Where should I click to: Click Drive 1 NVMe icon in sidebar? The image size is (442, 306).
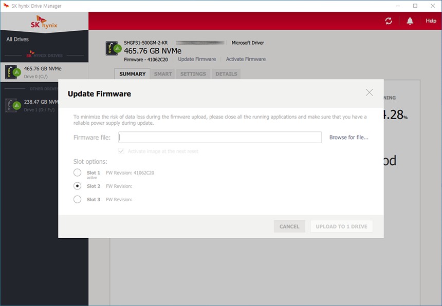pyautogui.click(x=13, y=105)
